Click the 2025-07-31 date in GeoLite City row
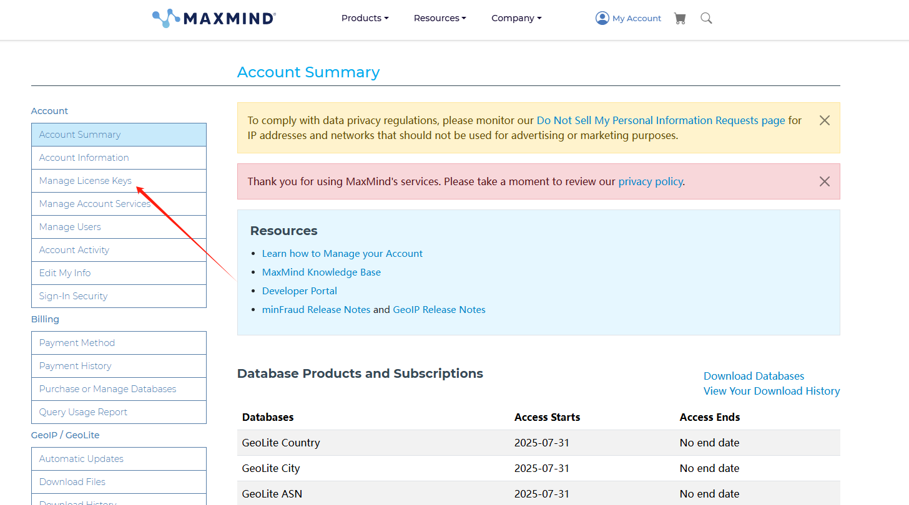The height and width of the screenshot is (505, 909). [x=542, y=468]
